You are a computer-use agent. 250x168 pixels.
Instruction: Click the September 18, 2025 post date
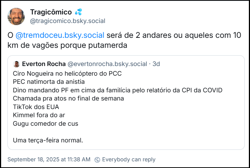point(49,160)
